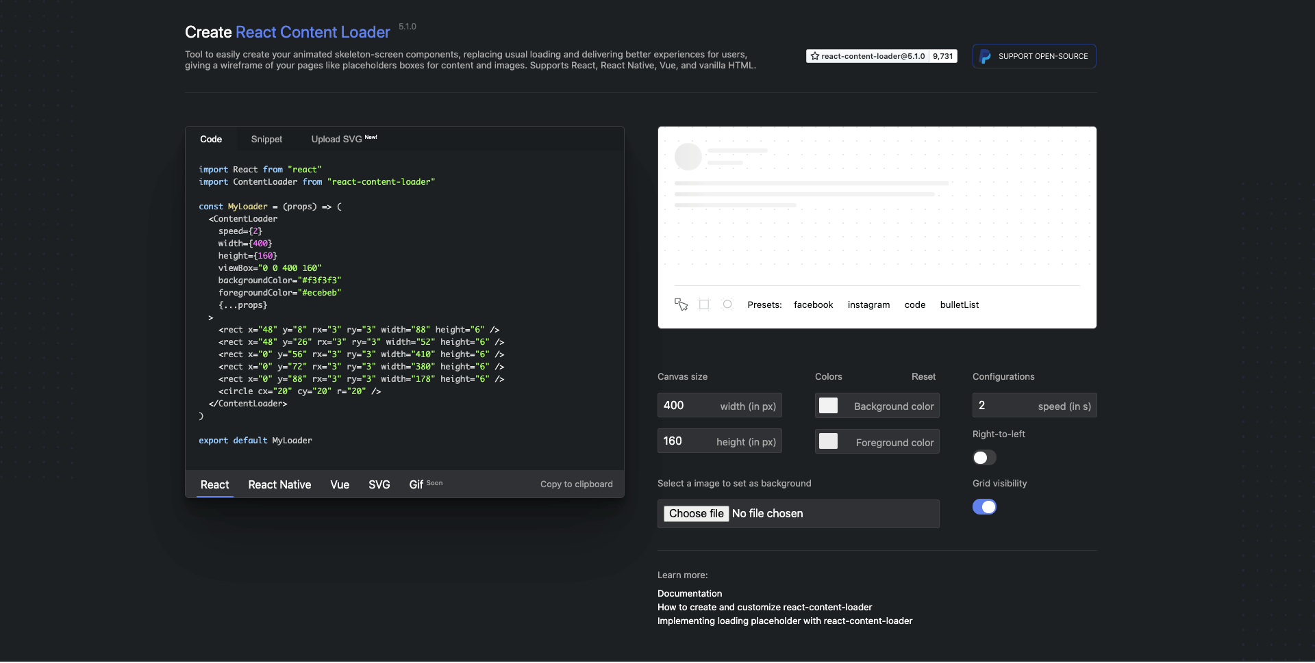Open react-content-loader GitHub star badge
The height and width of the screenshot is (663, 1315).
[868, 56]
